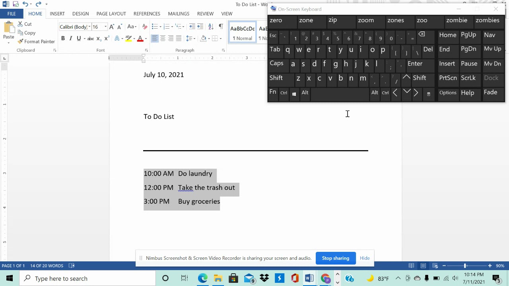This screenshot has height=286, width=509.
Task: Apply red font color to text
Action: pos(140,39)
